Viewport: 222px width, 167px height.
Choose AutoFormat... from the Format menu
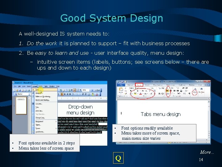[x=45, y=132]
